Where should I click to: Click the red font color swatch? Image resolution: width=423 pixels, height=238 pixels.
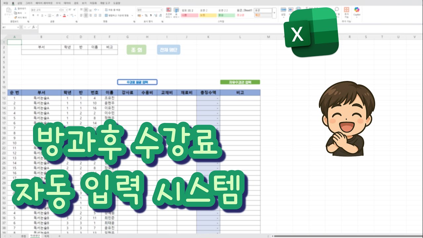pyautogui.click(x=64, y=16)
